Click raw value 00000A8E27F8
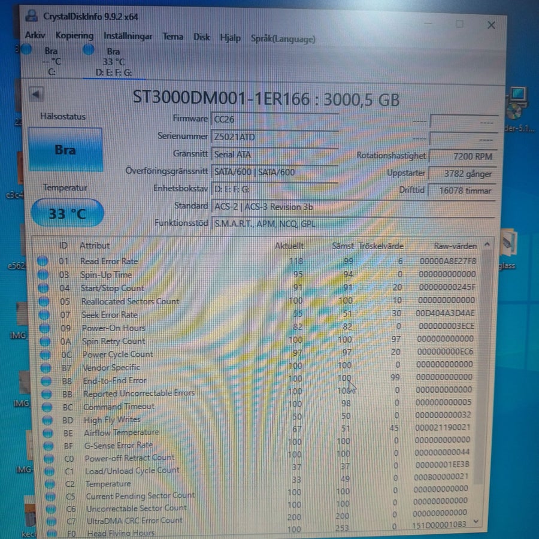Screen dimensions: 539x539 [448, 261]
